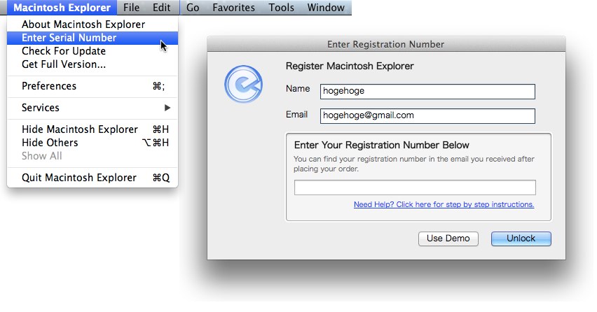Image resolution: width=597 pixels, height=312 pixels.
Task: Select Hide Others menu item
Action: pos(92,143)
